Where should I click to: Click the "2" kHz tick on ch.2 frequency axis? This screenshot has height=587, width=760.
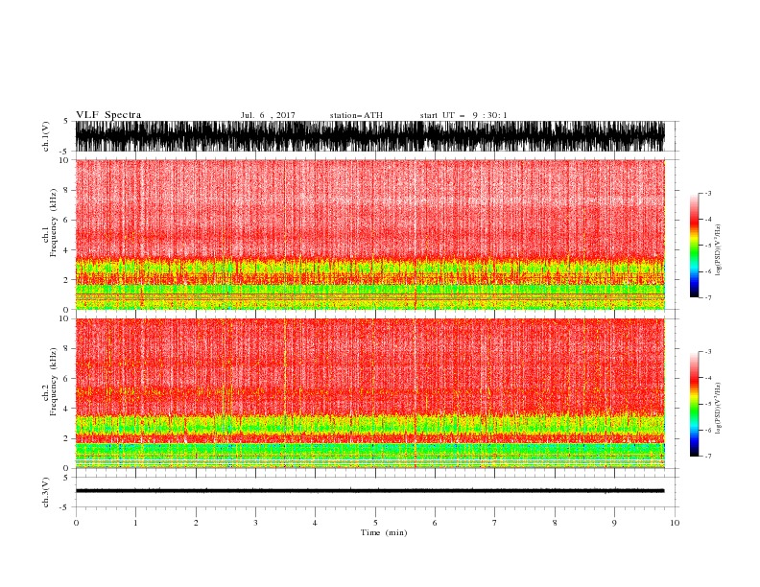(67, 438)
